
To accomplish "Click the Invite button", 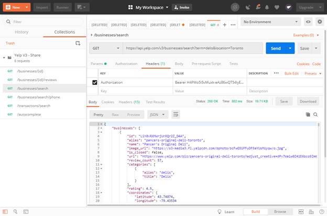I will pos(182,7).
